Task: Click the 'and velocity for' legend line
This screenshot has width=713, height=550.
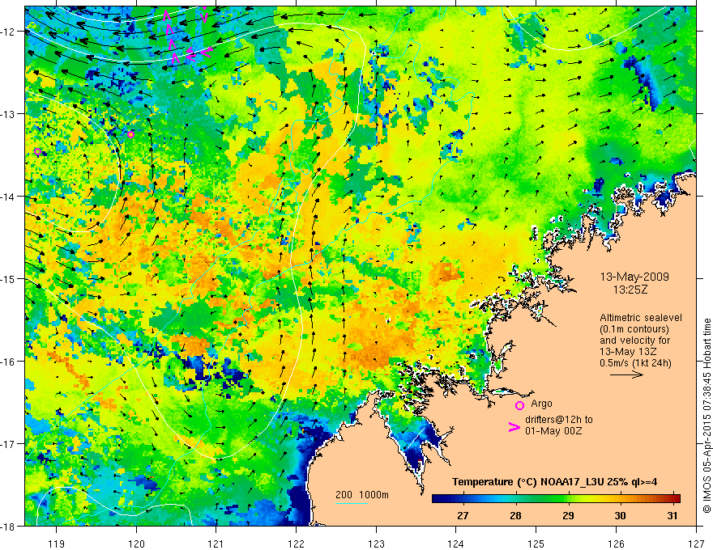Action: (634, 341)
